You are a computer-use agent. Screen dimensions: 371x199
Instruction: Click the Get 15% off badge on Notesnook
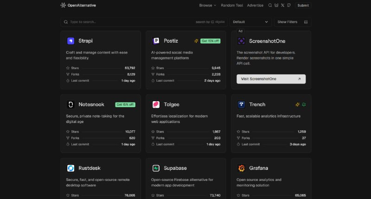pos(125,104)
